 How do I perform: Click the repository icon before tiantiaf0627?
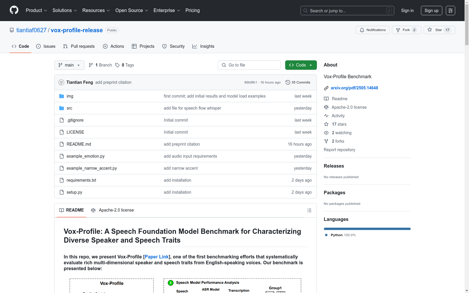point(12,30)
